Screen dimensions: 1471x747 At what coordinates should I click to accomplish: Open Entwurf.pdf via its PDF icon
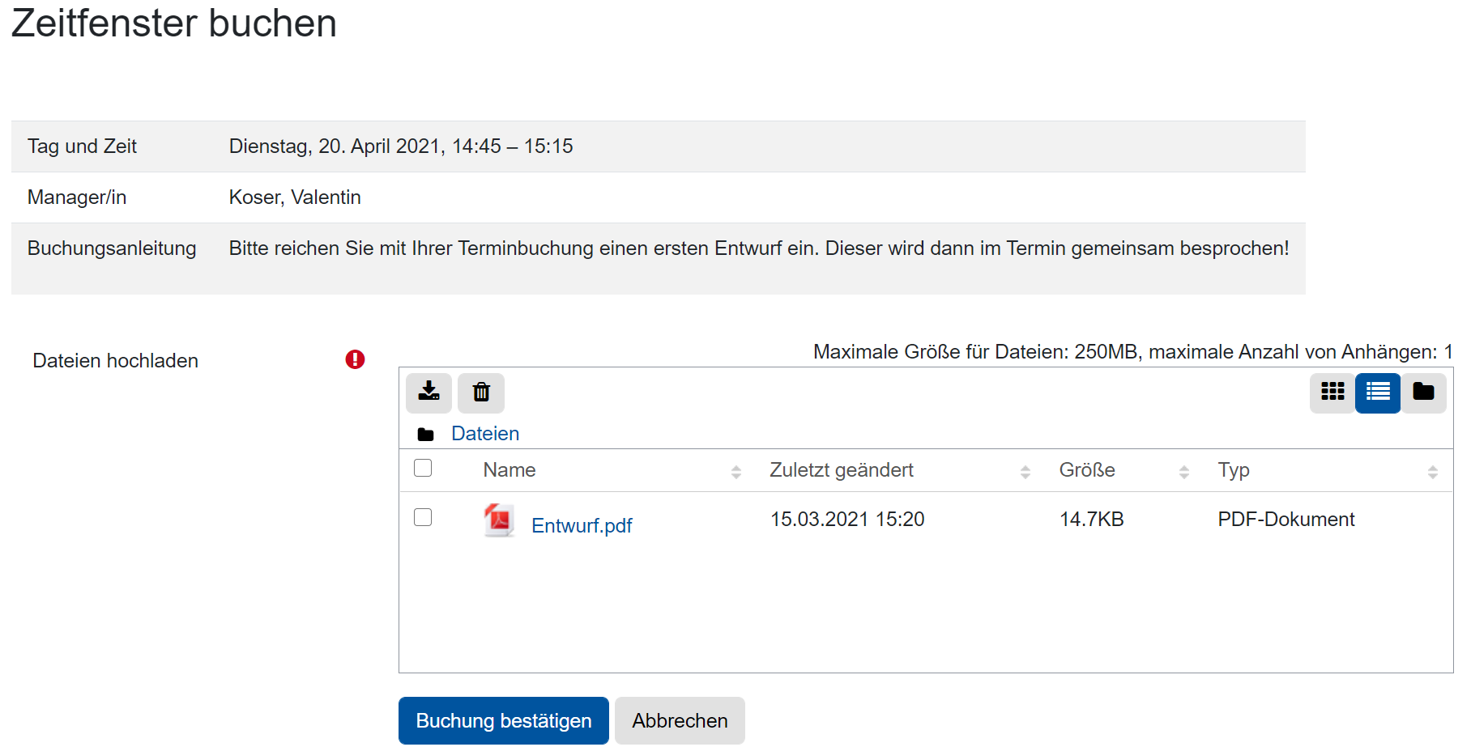(x=499, y=520)
